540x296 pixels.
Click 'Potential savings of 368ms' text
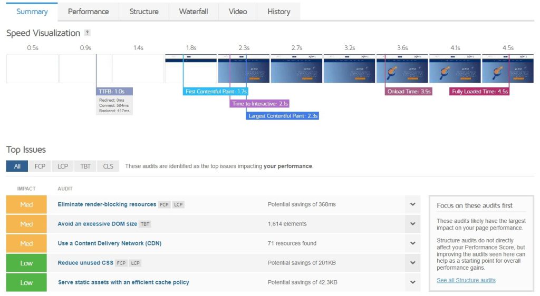click(302, 204)
